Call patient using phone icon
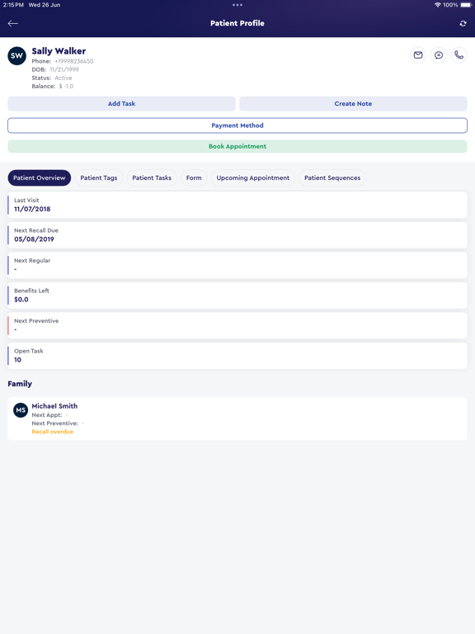The width and height of the screenshot is (475, 634). tap(459, 55)
